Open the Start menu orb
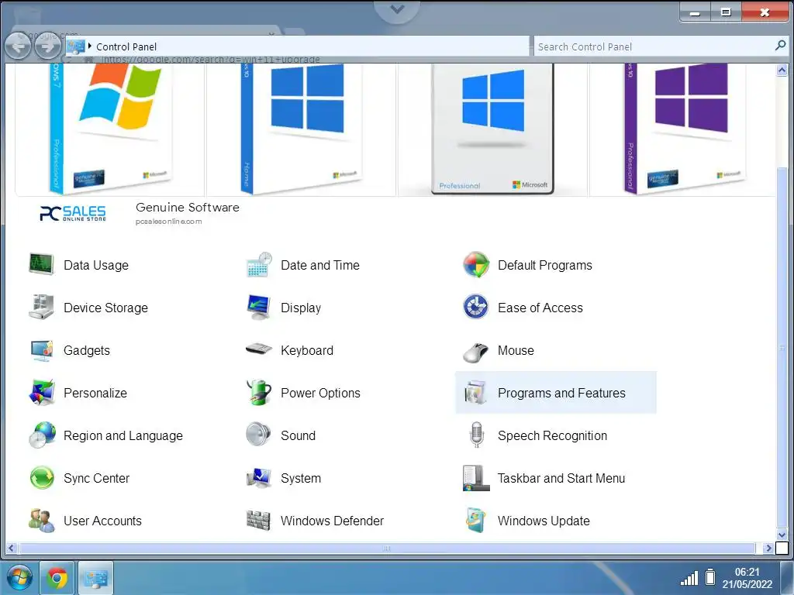Image resolution: width=794 pixels, height=595 pixels. coord(19,577)
